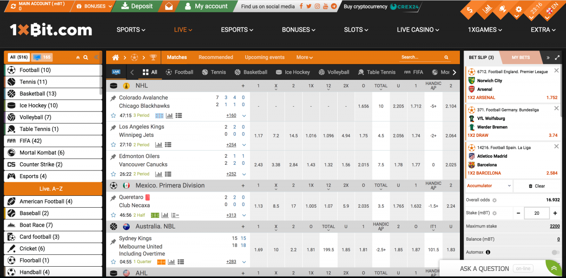Open the Accumulator bet type dropdown

point(489,186)
